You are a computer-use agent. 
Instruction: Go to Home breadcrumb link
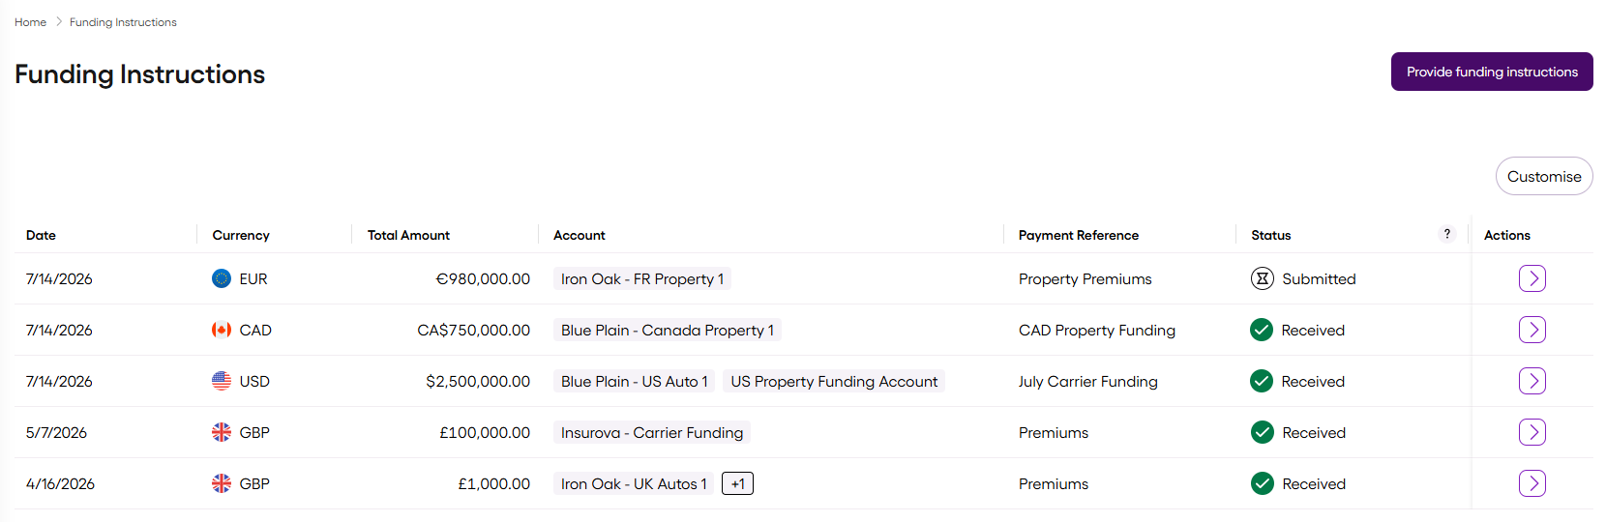point(30,22)
